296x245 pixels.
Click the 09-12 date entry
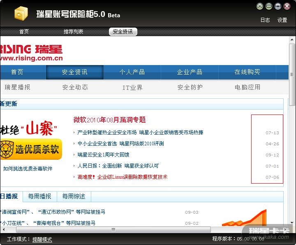click(272, 155)
